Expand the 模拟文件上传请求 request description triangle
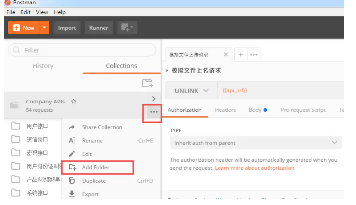 pyautogui.click(x=167, y=71)
